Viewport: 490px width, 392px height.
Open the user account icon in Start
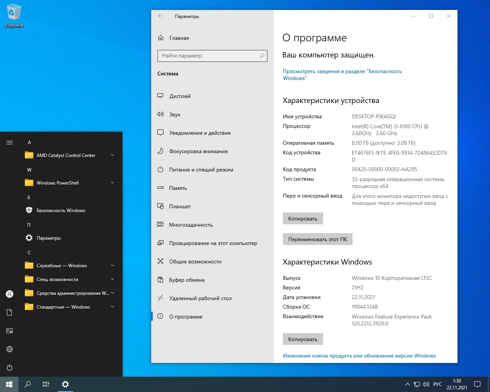coord(10,294)
